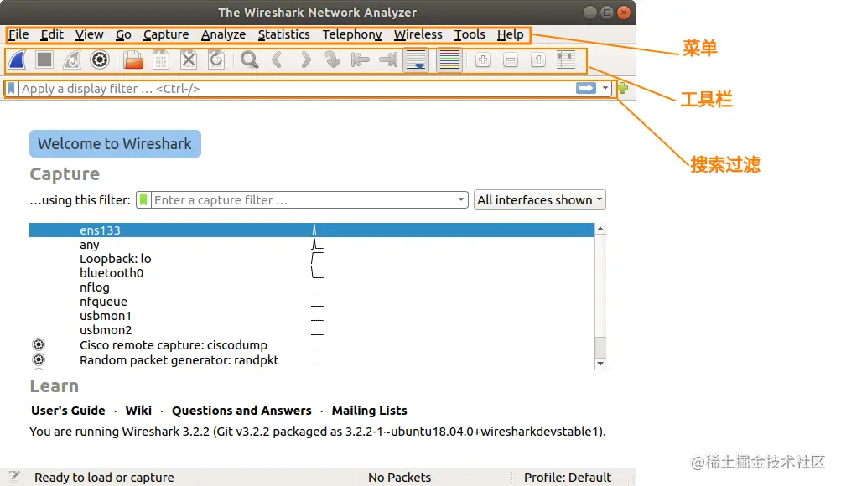Add display filter button plus icon
This screenshot has width=841, height=486.
(623, 89)
